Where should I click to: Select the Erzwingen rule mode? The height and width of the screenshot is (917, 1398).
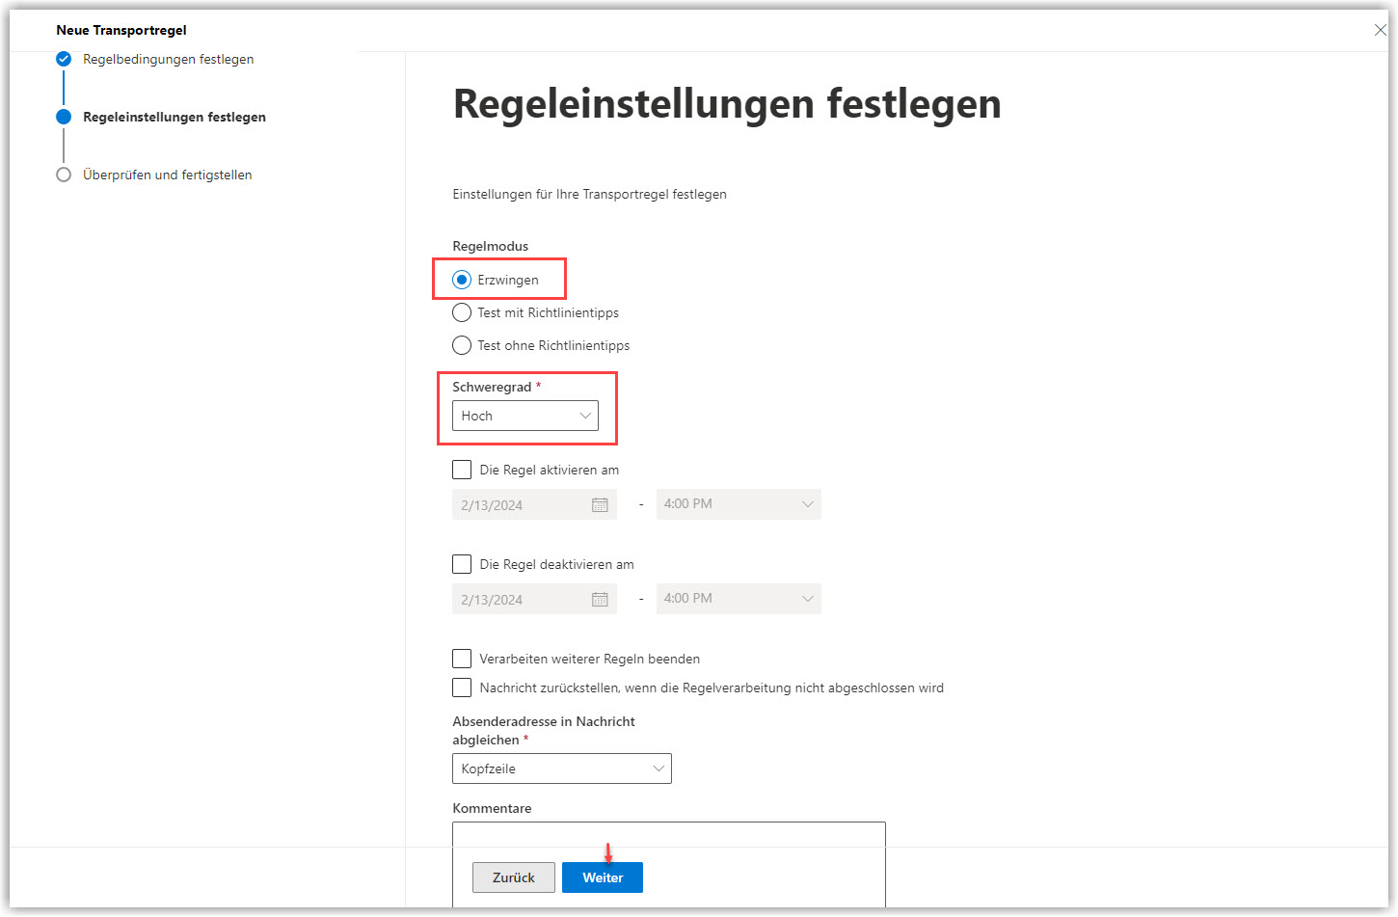(x=462, y=280)
